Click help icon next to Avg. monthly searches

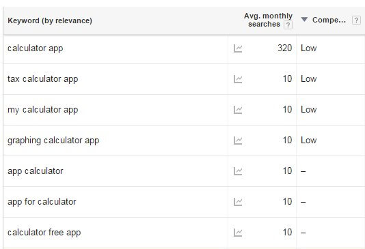point(288,25)
